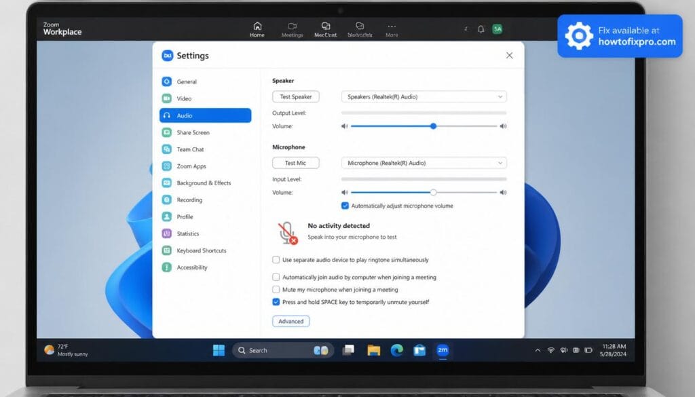Open the Windows Start button

click(219, 350)
